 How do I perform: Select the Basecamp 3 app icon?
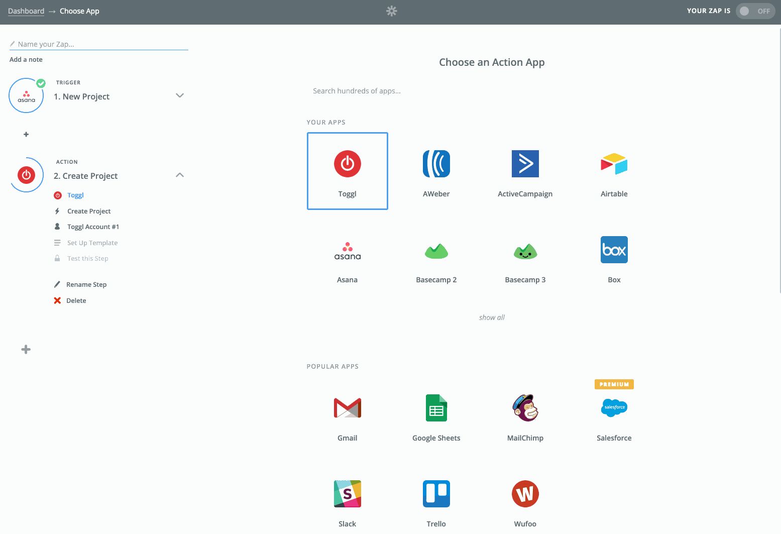[x=525, y=251]
